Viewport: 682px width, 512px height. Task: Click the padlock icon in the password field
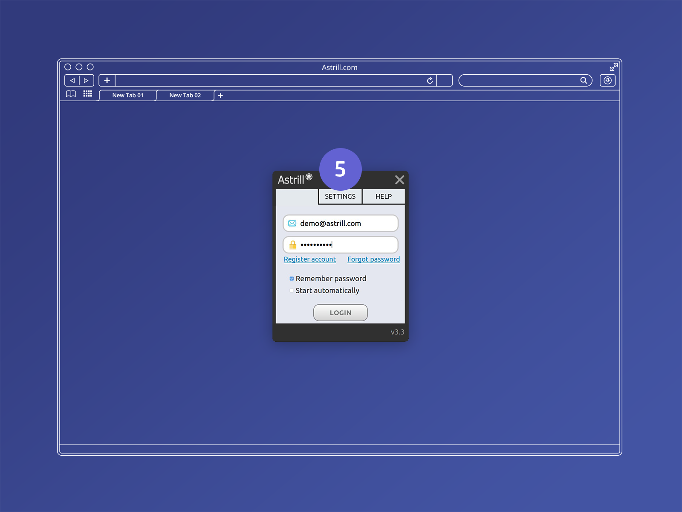coord(293,245)
